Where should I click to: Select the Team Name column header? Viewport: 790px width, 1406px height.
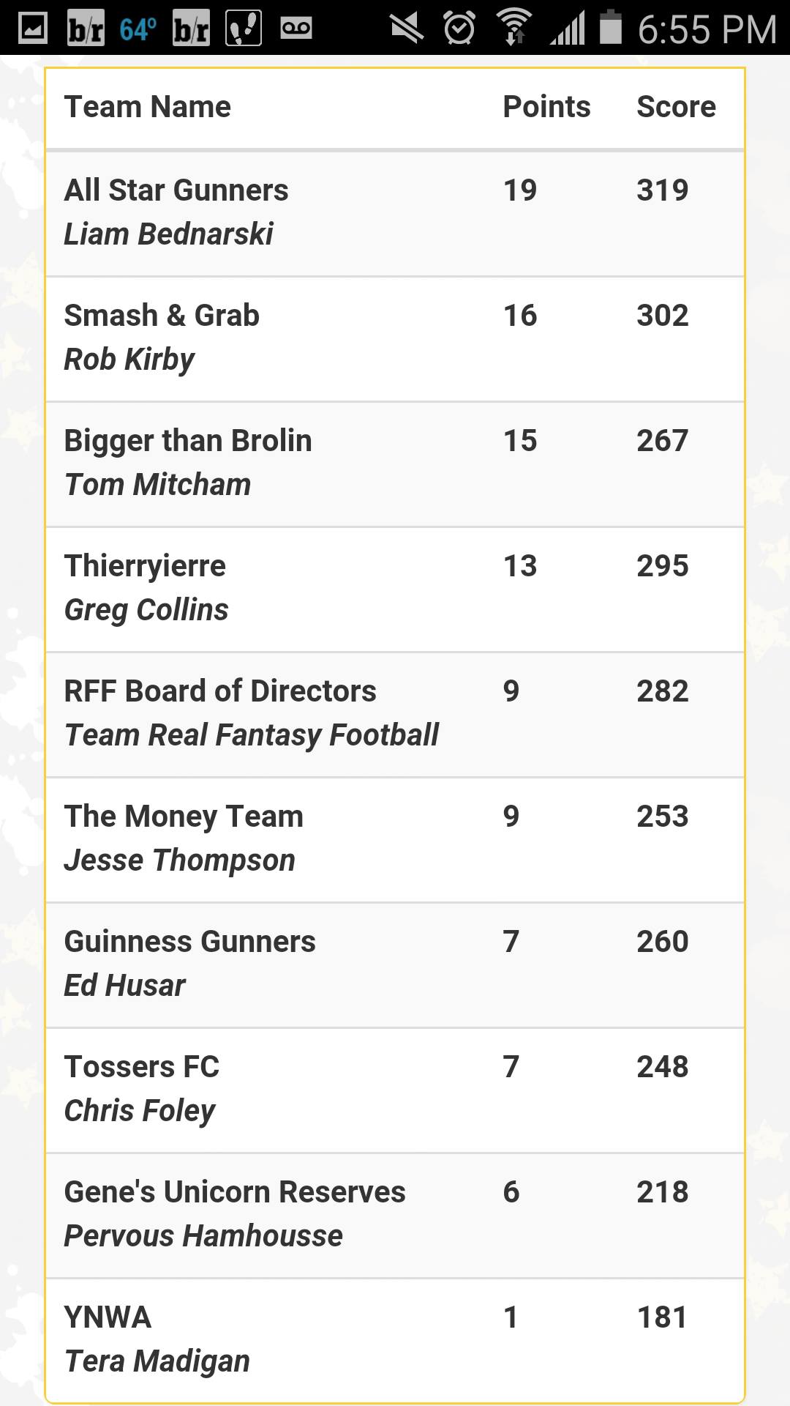coord(148,107)
